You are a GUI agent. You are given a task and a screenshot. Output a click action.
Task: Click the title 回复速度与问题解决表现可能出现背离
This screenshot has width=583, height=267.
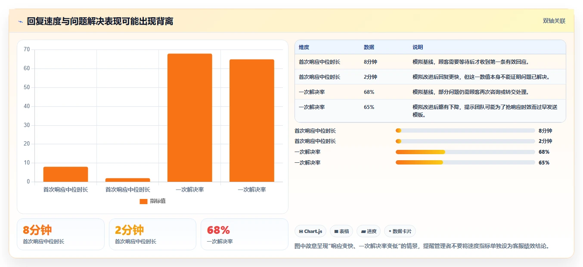pyautogui.click(x=100, y=21)
